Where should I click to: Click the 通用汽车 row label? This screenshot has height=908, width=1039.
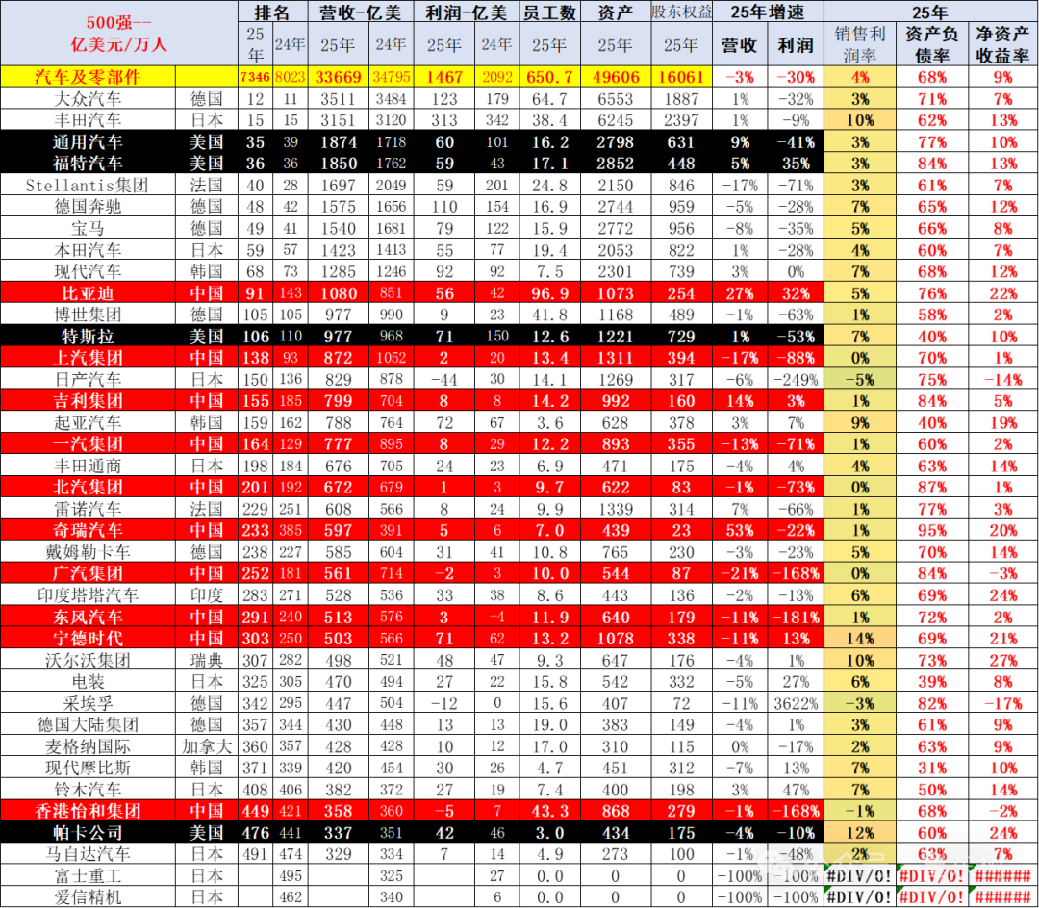point(88,142)
